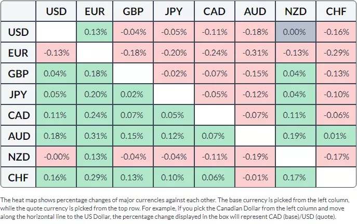Click the -0.31% EUR/AUD cell
Screen dimensions: 357x224
[255, 52]
